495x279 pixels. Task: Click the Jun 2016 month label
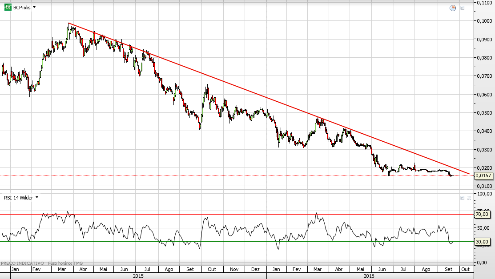tap(382, 269)
